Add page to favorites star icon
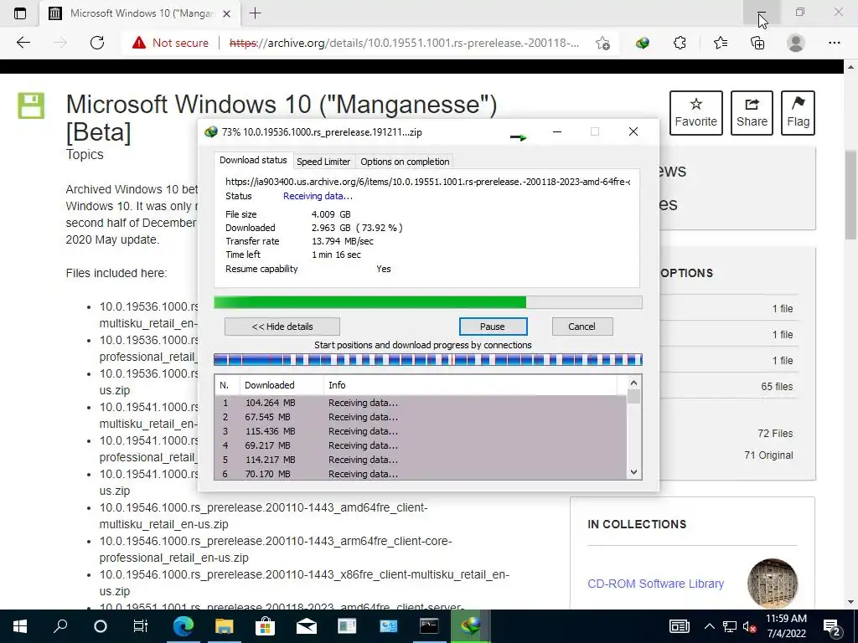Screen dimensions: 858x643 (x=602, y=44)
